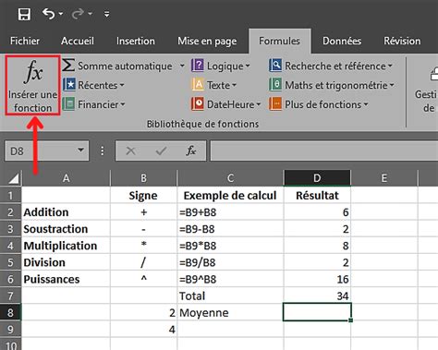Click the Multiplication cell
The width and height of the screenshot is (438, 350).
click(66, 246)
